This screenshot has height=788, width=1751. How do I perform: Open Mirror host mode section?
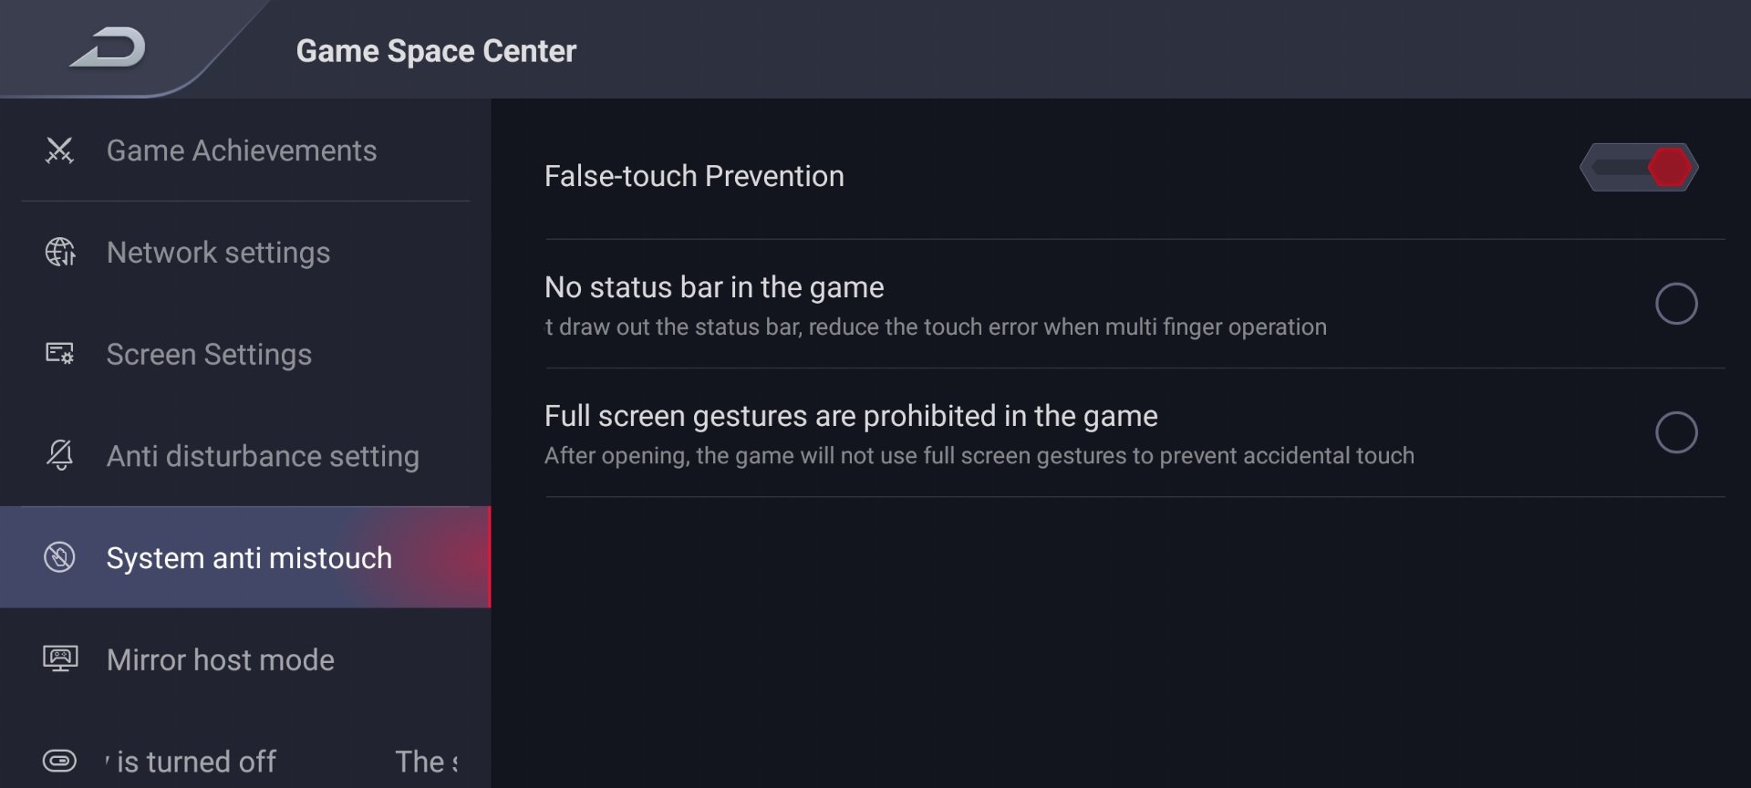(x=245, y=659)
